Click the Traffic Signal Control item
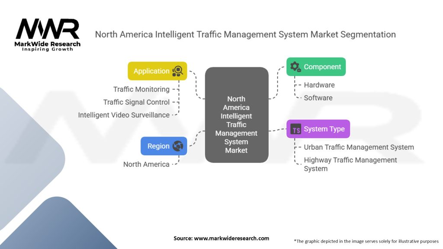Image resolution: width=443 pixels, height=249 pixels. pyautogui.click(x=136, y=102)
